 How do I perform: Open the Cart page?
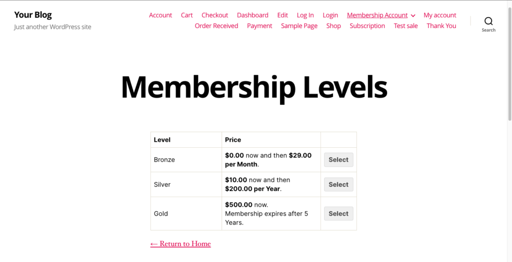[x=187, y=15]
